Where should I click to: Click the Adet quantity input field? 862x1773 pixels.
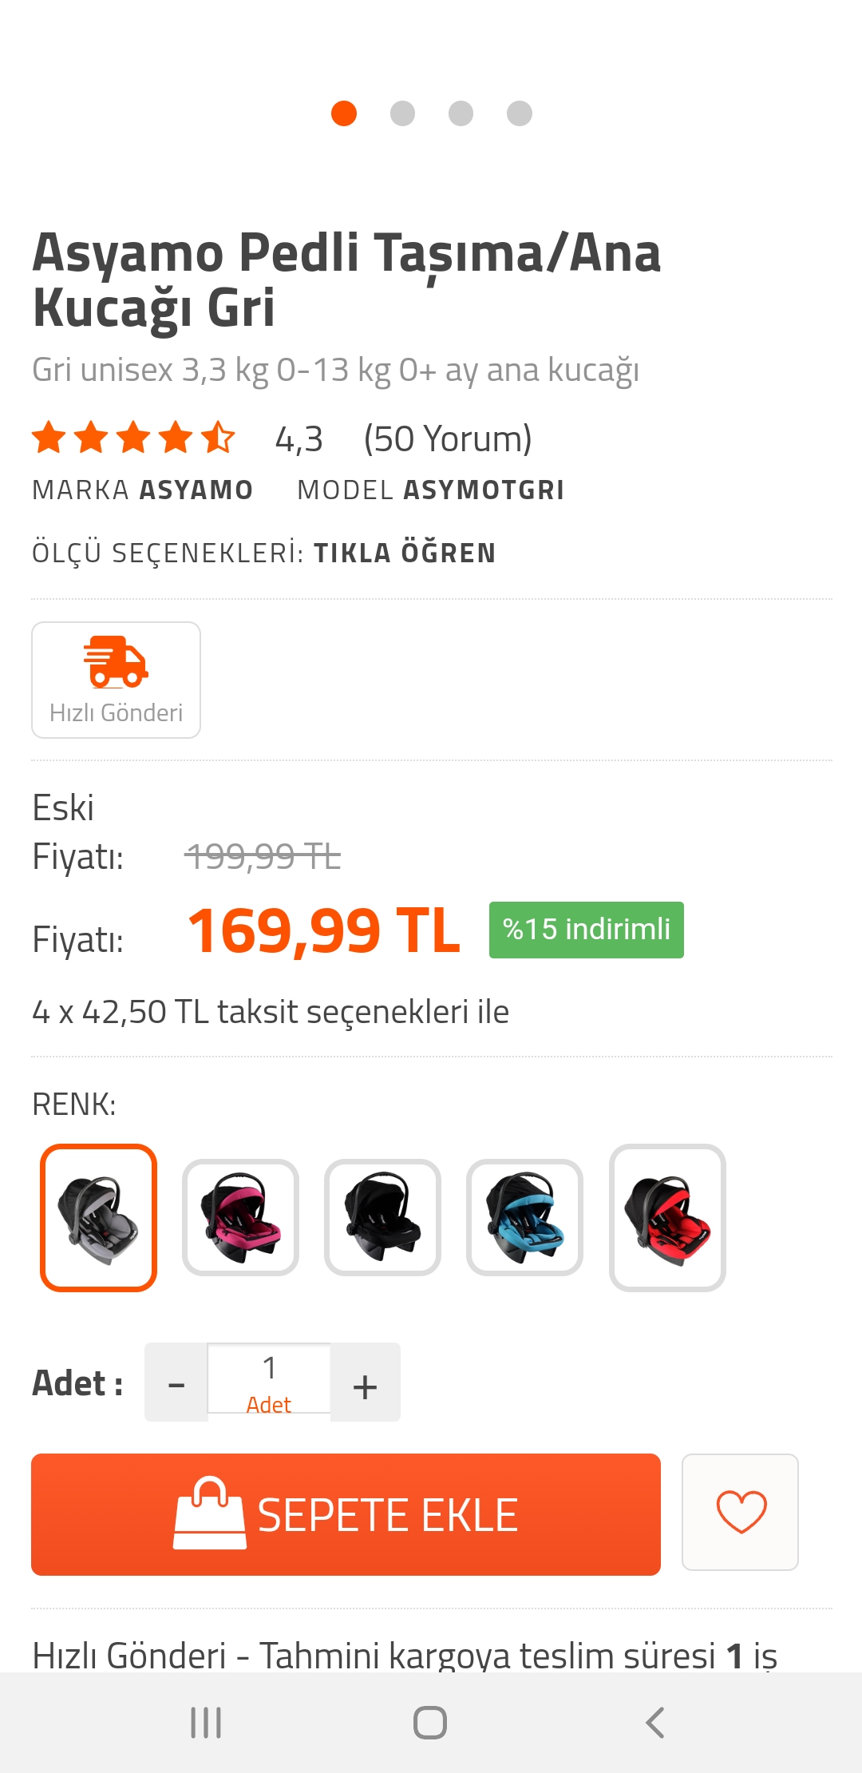coord(270,1380)
